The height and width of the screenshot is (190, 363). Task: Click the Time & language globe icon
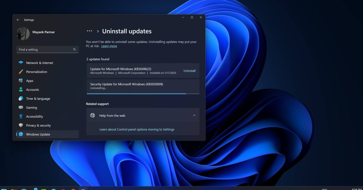click(21, 99)
